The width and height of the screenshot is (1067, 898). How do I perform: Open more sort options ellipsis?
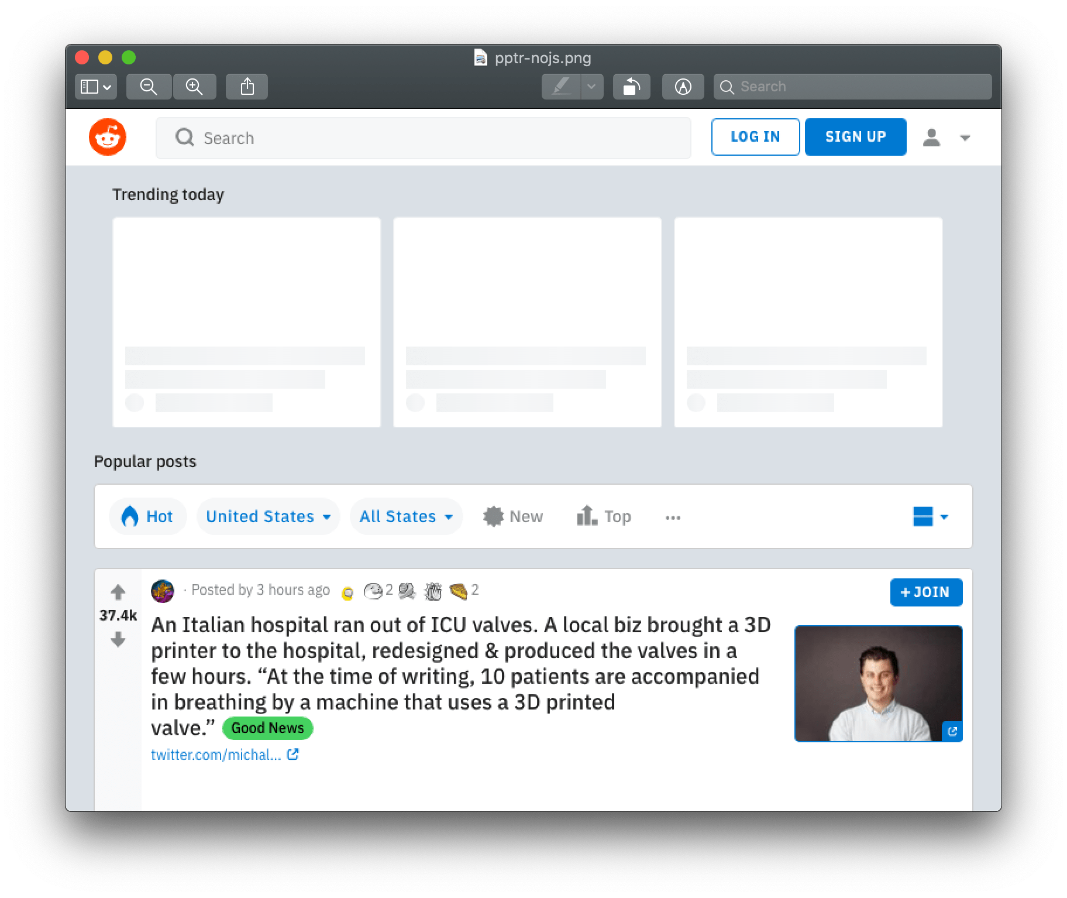(673, 517)
